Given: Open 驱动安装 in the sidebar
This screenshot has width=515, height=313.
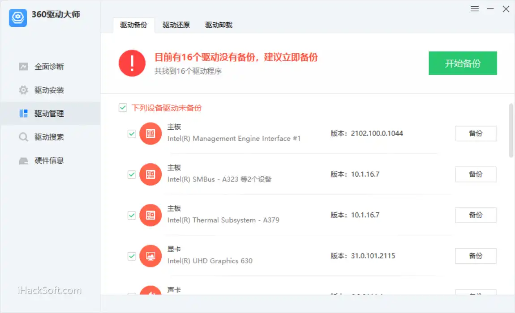Looking at the screenshot, I should (x=50, y=90).
